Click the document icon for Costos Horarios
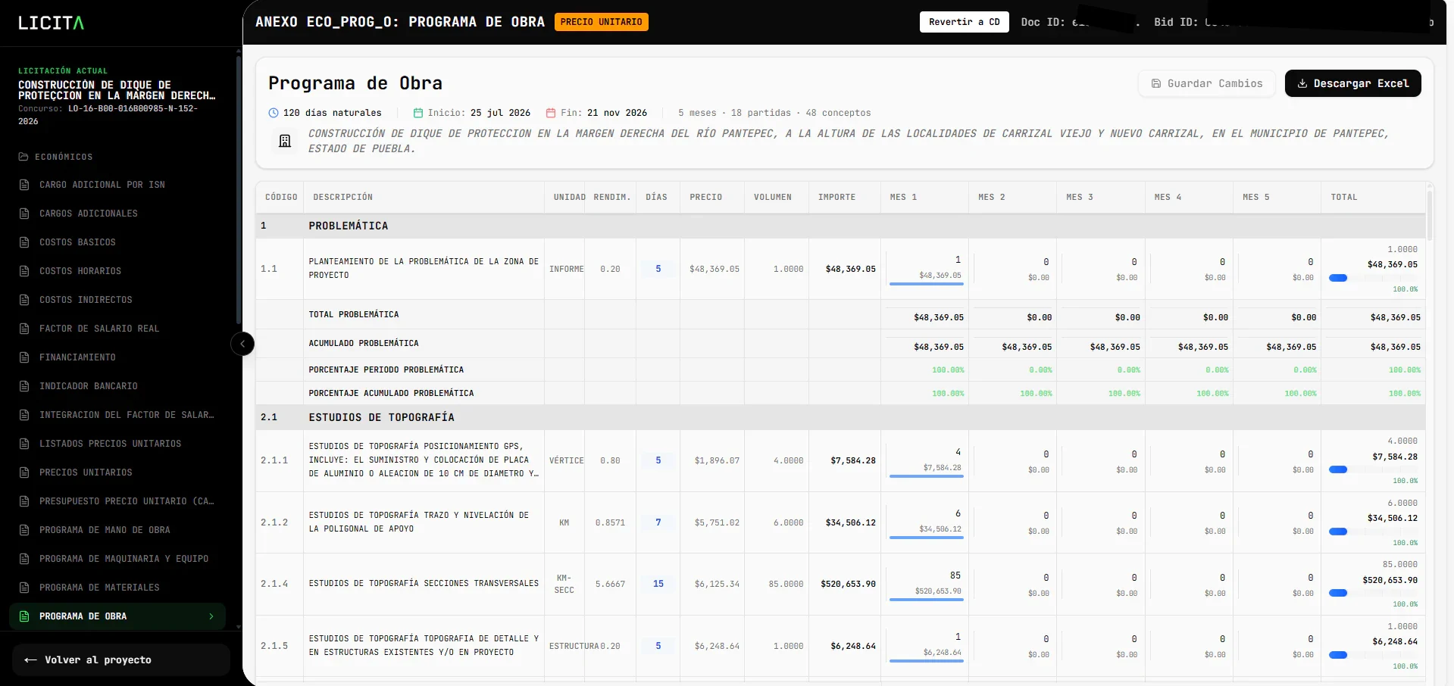 (24, 271)
